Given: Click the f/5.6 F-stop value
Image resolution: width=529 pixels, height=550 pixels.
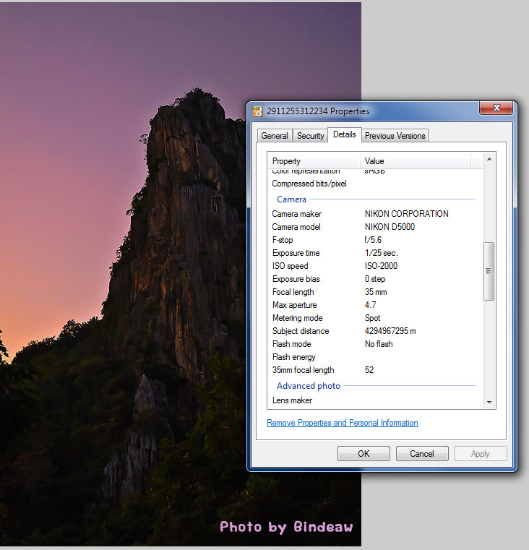Looking at the screenshot, I should (x=374, y=240).
